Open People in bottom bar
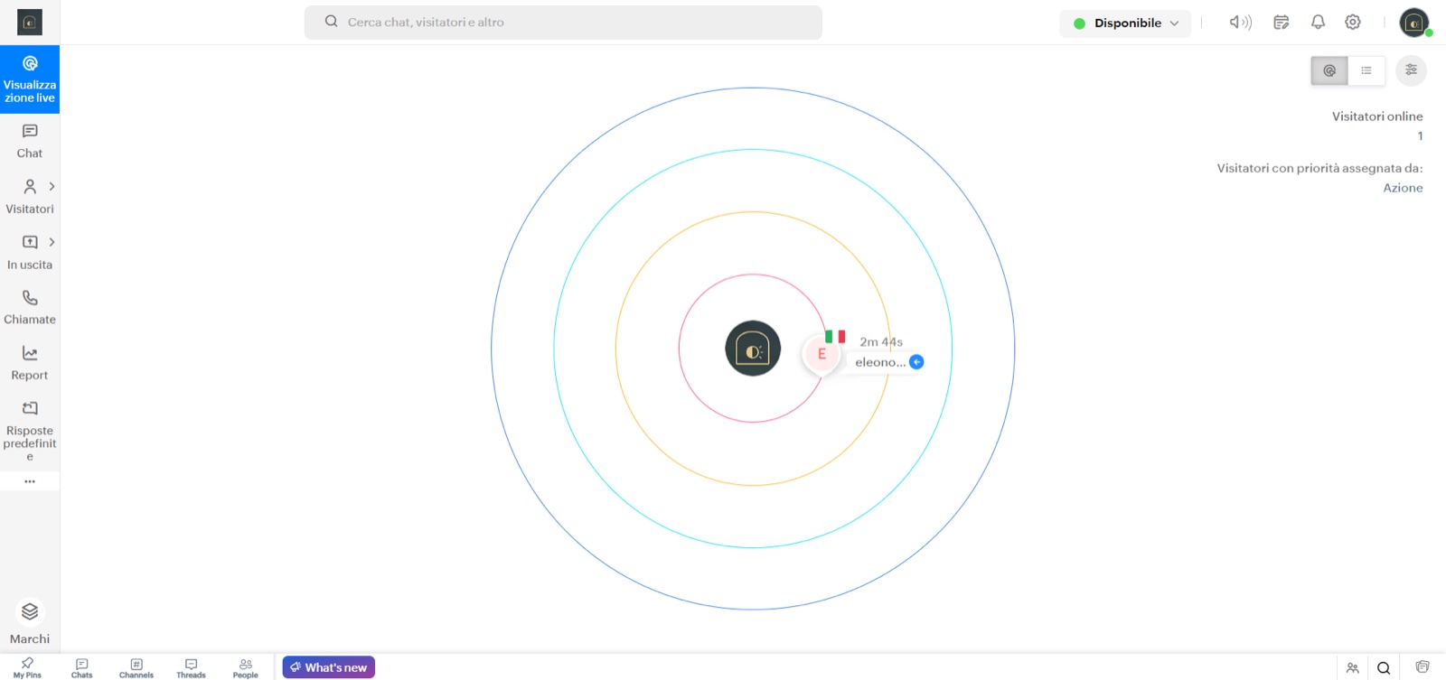The image size is (1446, 680). pos(246,668)
